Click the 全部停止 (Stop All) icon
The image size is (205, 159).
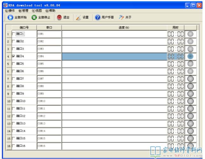coord(34,17)
